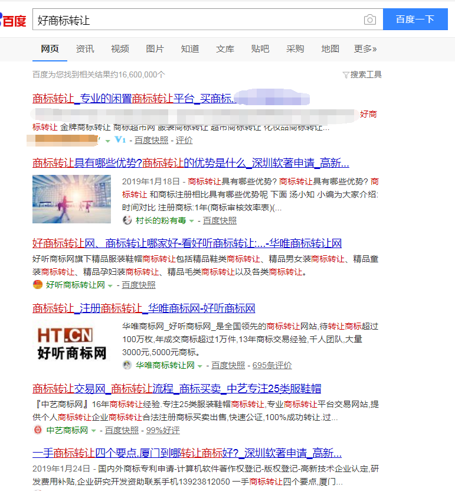455x491 pixels.
Task: Expand the 更多» menu
Action: pos(365,49)
